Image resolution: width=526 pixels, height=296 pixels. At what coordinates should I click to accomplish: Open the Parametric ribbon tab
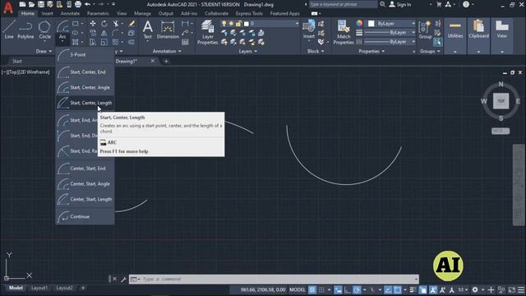click(98, 13)
